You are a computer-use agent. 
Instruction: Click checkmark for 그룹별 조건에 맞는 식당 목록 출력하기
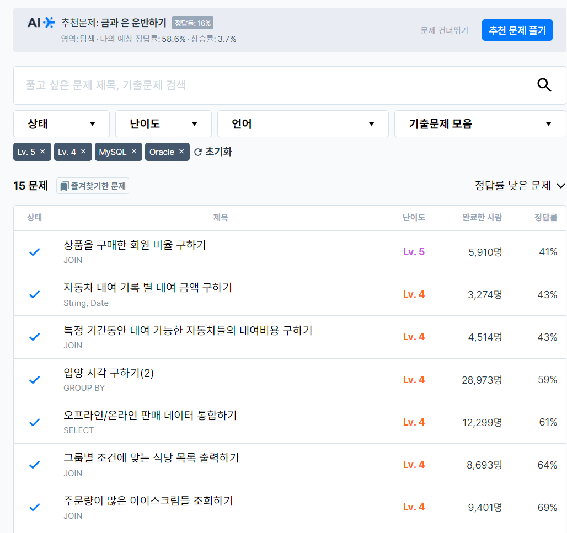click(x=34, y=465)
